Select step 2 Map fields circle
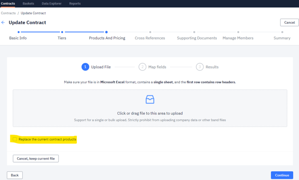The width and height of the screenshot is (299, 180). click(142, 67)
